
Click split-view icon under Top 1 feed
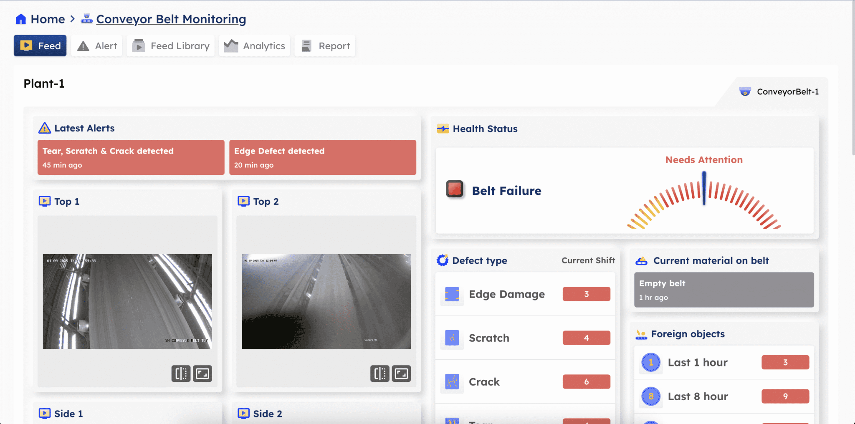click(x=181, y=374)
